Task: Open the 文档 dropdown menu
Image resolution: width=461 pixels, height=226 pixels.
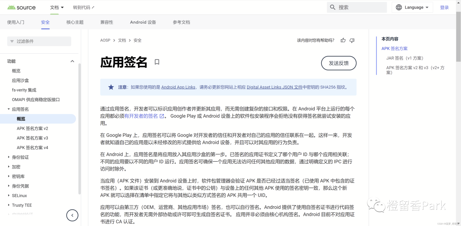Action: pos(57,8)
